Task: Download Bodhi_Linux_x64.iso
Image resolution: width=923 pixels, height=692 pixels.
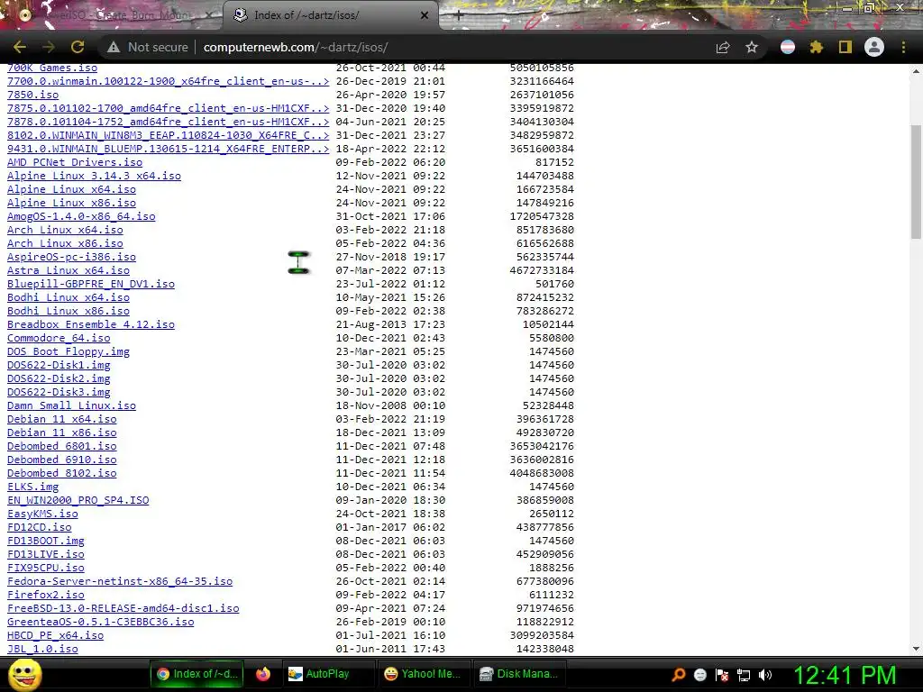Action: click(69, 297)
